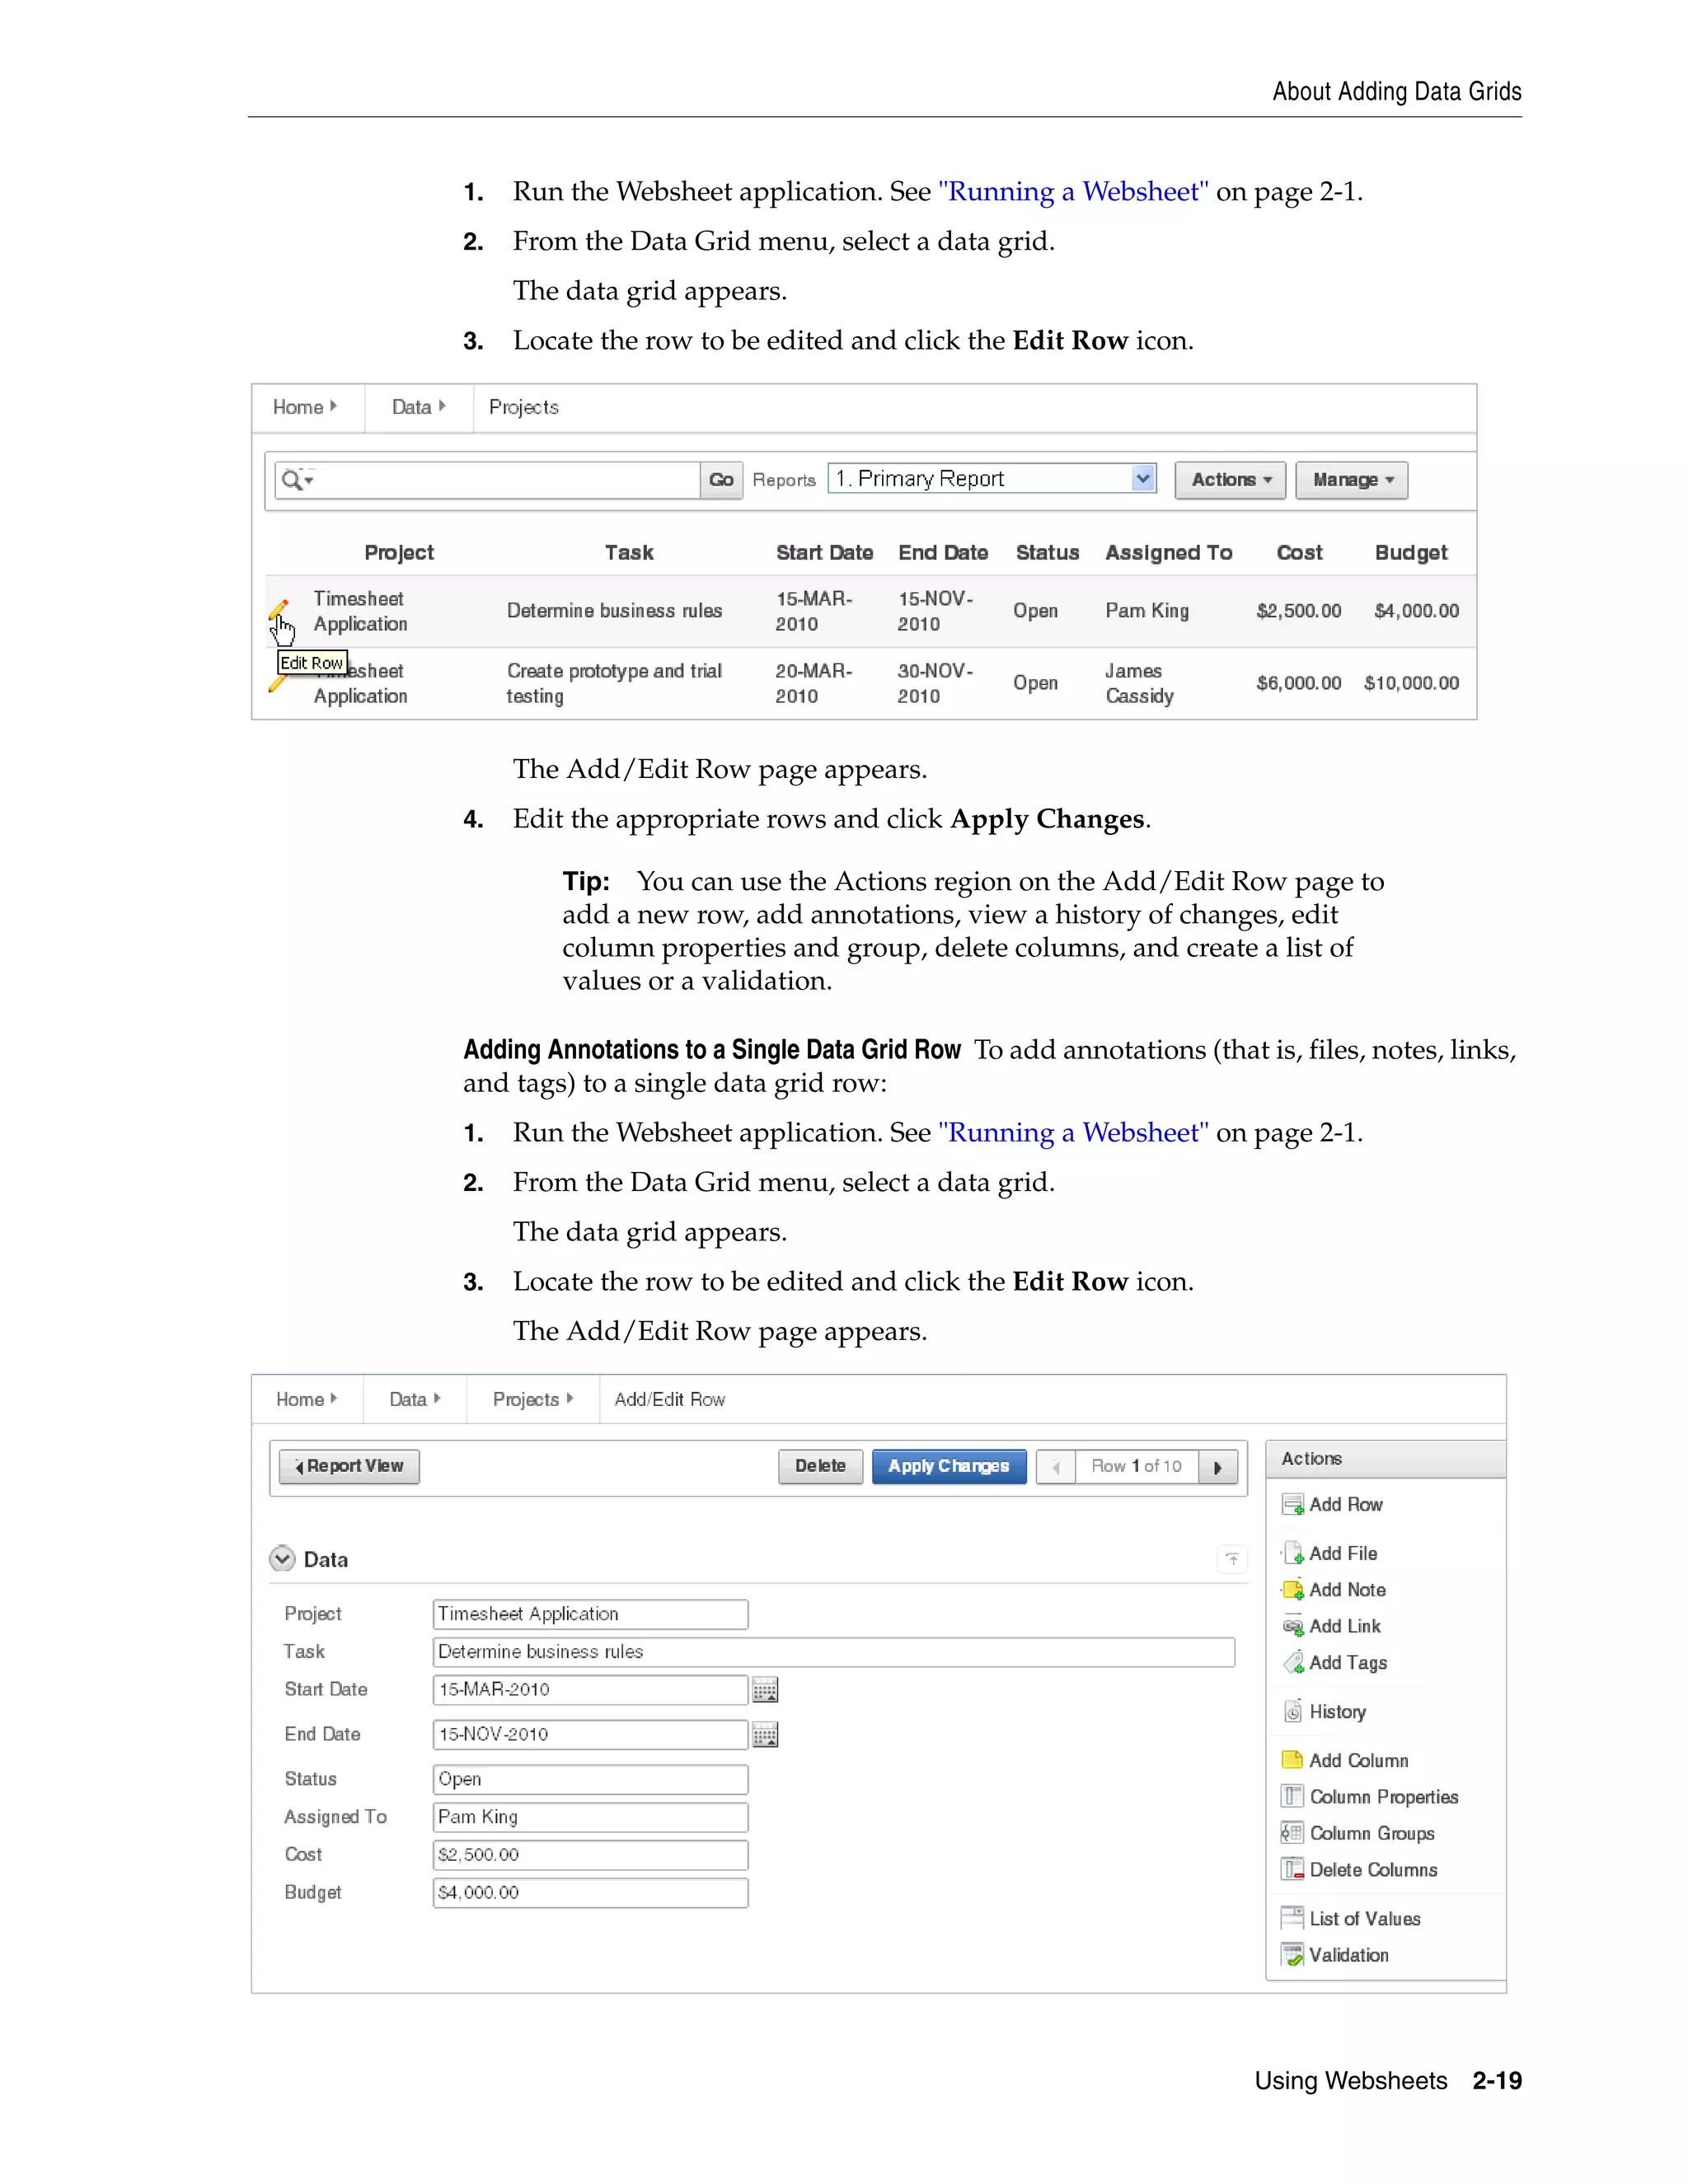Click the Delete Columns icon

pos(1292,1870)
